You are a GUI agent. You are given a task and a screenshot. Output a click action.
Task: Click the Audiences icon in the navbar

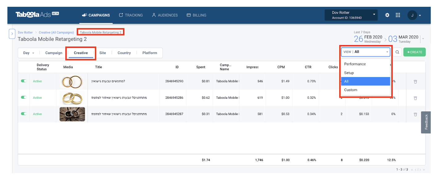(154, 15)
